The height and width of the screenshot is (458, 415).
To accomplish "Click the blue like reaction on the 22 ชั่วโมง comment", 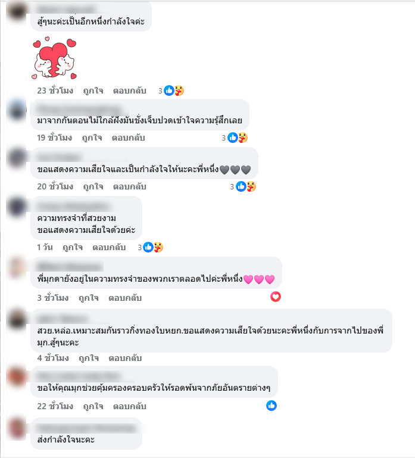I will [x=272, y=406].
